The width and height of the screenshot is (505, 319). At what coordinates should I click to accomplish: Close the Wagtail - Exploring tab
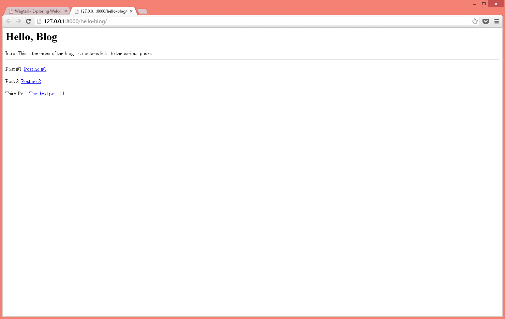(66, 11)
